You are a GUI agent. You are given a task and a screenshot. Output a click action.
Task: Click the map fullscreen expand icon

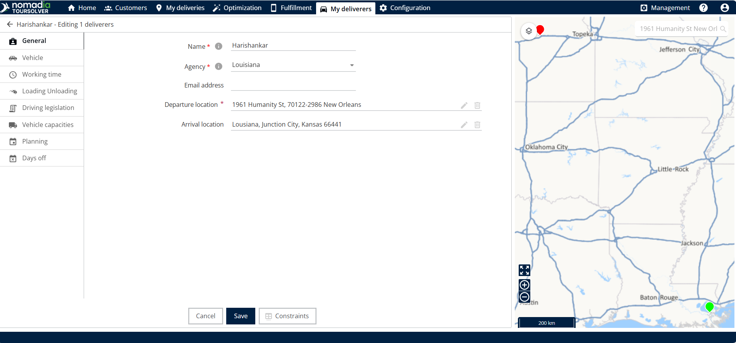click(x=524, y=270)
